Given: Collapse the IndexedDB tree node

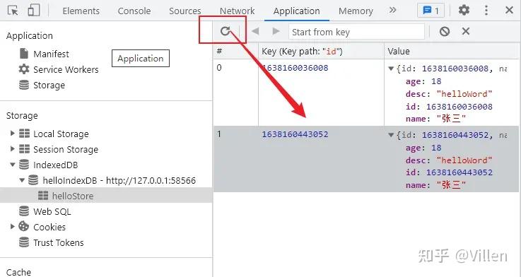Looking at the screenshot, I should coord(12,164).
